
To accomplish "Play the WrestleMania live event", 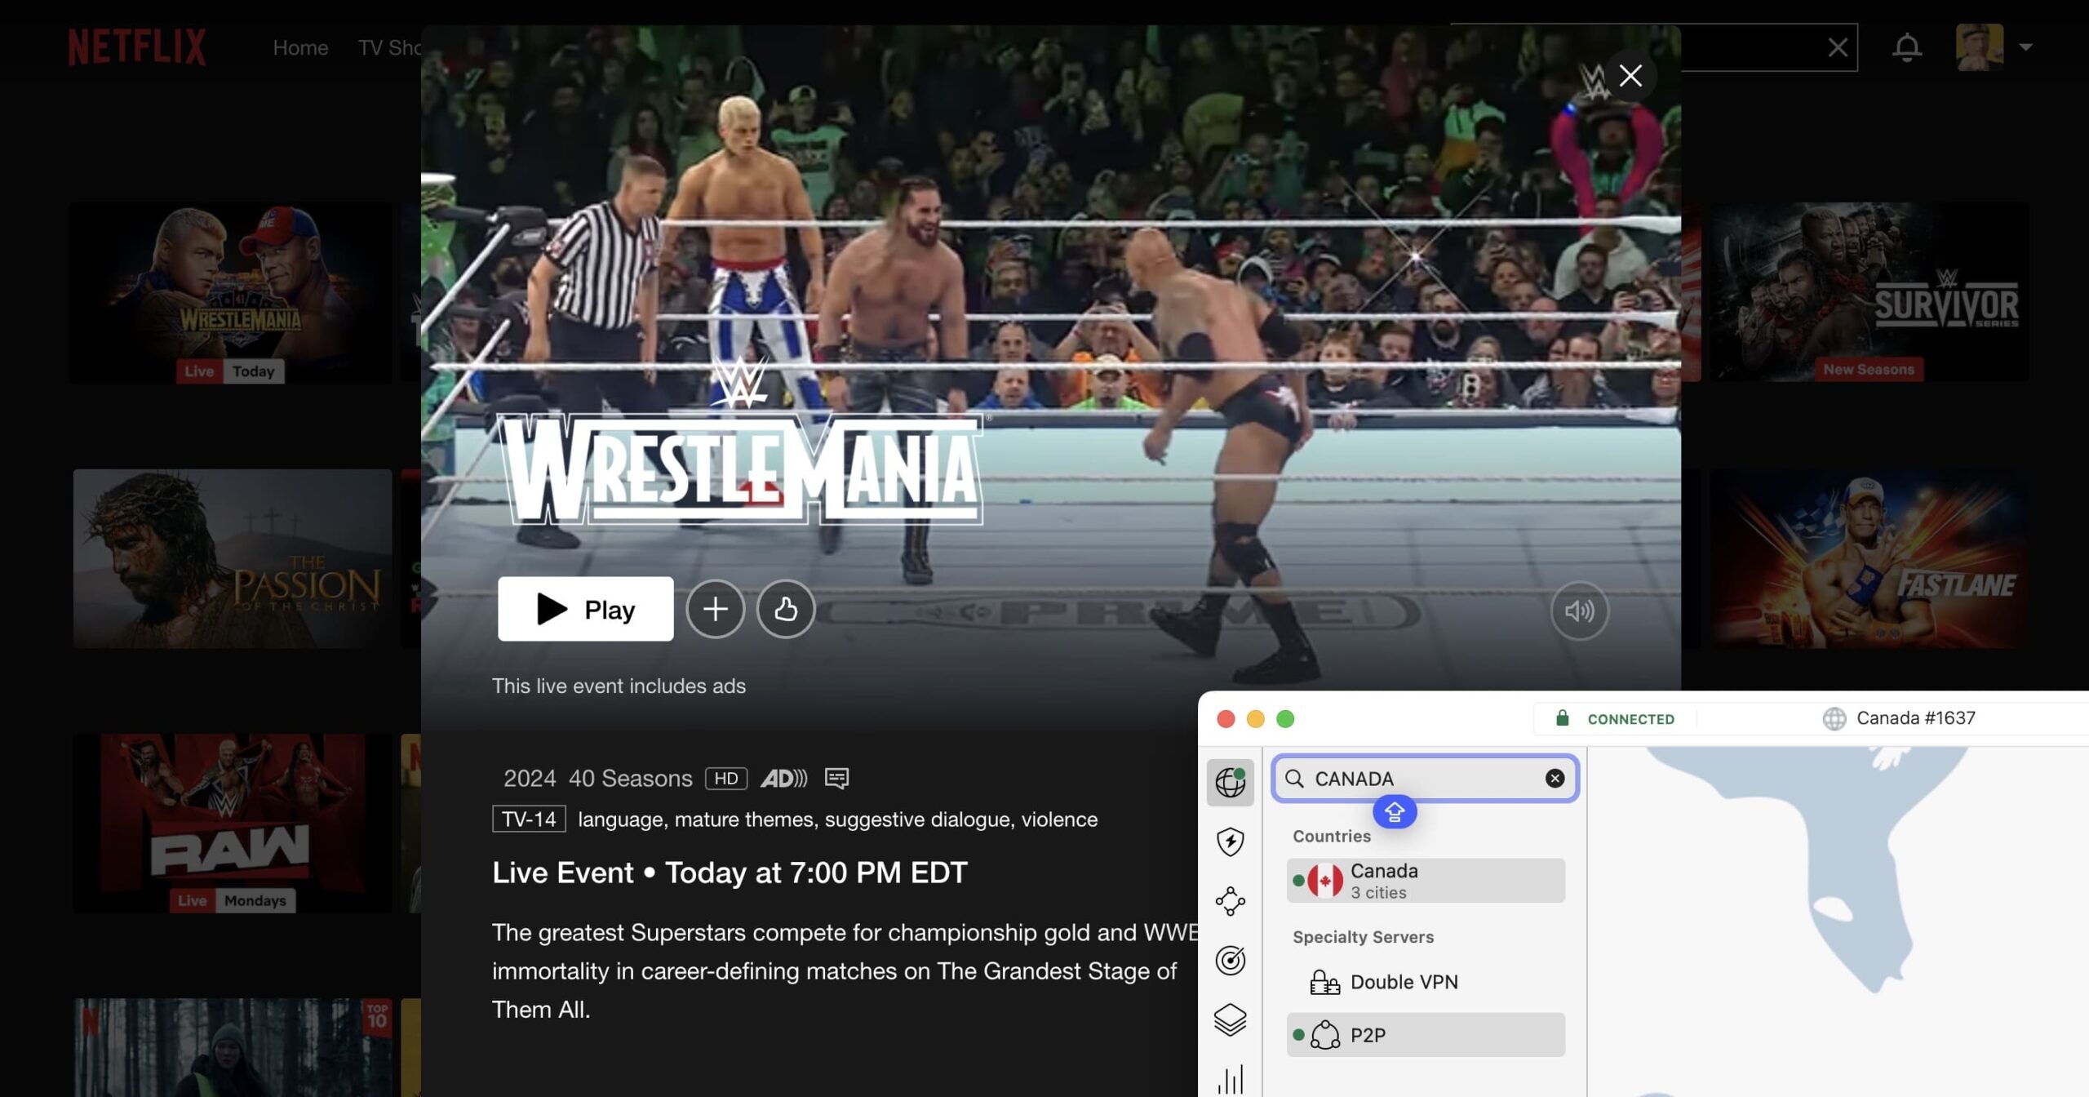I will click(584, 609).
